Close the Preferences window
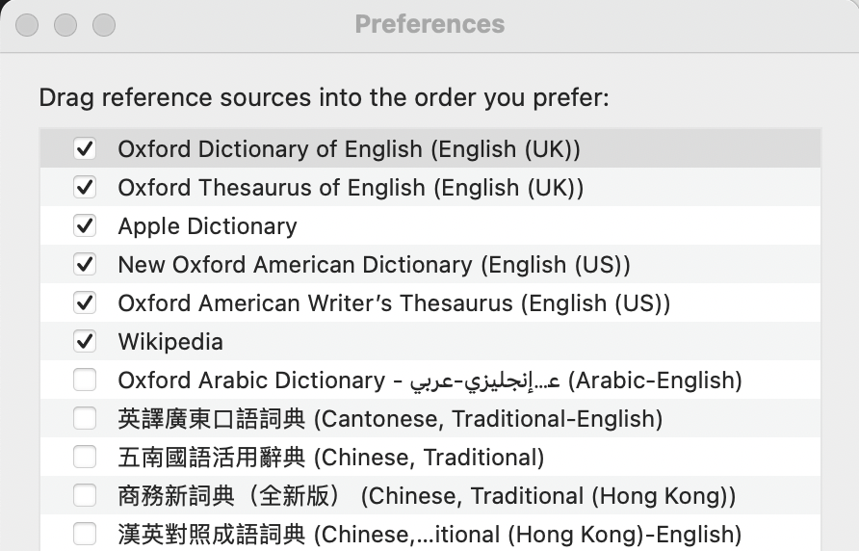The height and width of the screenshot is (551, 859). click(x=27, y=25)
